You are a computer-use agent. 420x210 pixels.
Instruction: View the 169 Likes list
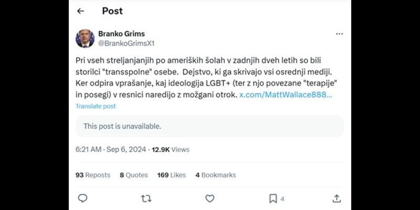(171, 175)
